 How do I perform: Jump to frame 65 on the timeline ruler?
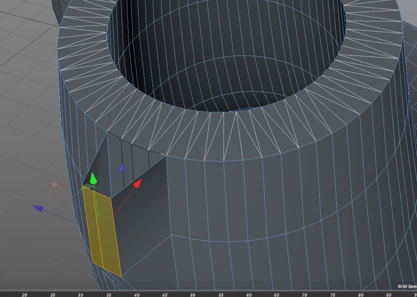[x=276, y=295]
